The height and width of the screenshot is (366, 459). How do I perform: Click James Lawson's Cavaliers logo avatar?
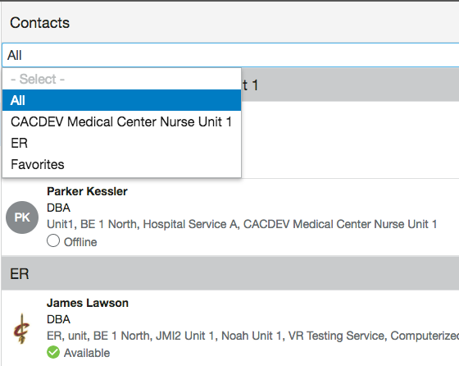(22, 328)
